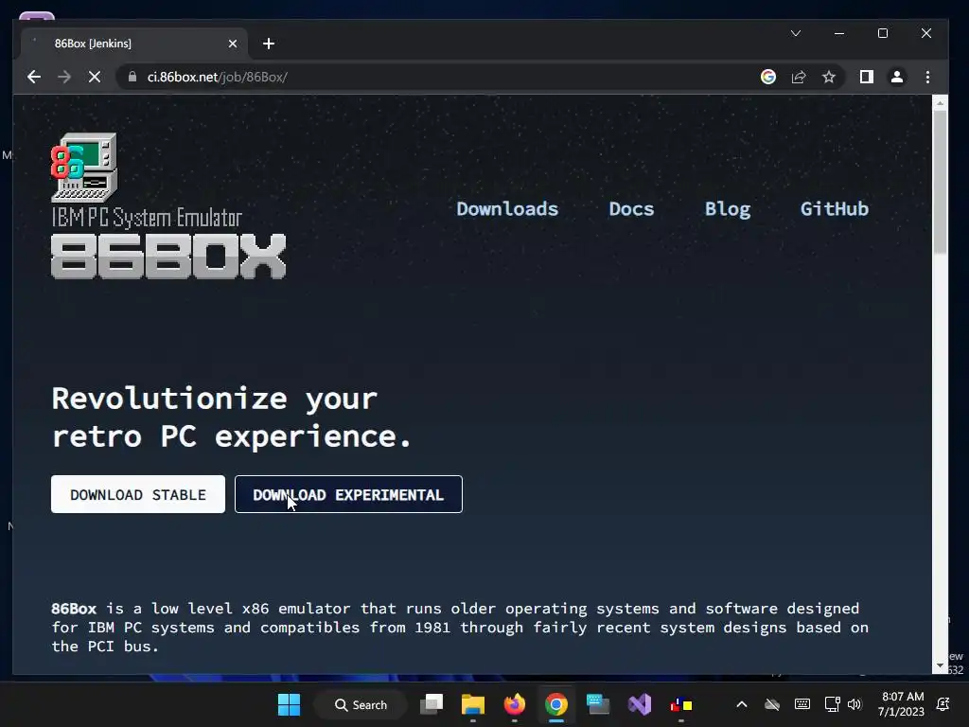Select the 86Box [Jenkins] tab

point(133,44)
